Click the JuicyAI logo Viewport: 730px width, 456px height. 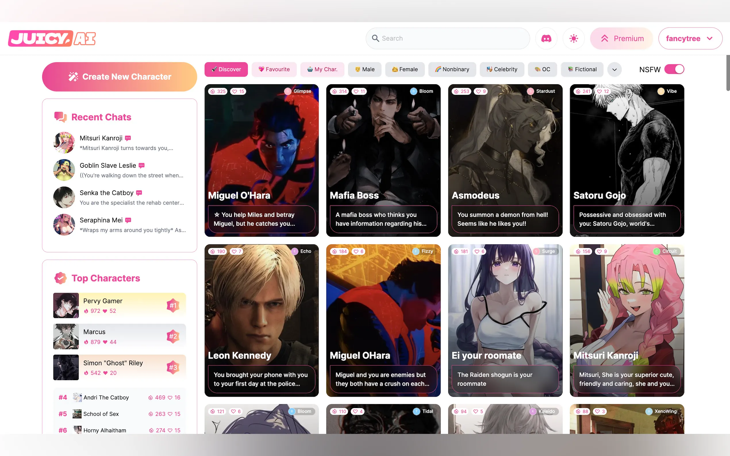pos(52,38)
